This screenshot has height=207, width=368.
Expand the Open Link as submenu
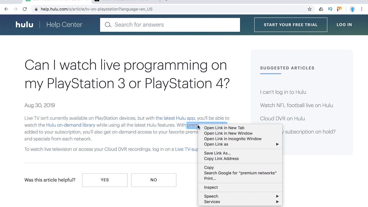tap(240, 144)
